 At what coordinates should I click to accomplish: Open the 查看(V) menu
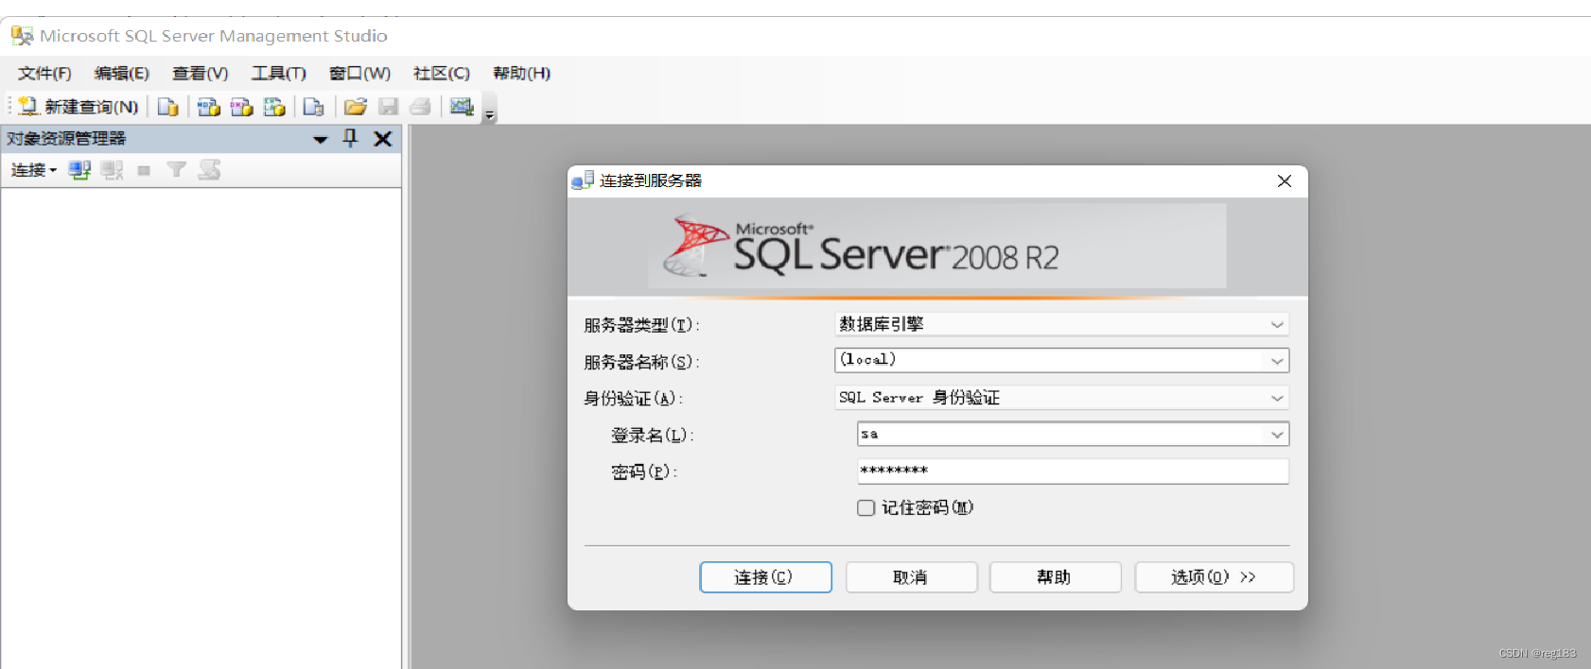[200, 73]
